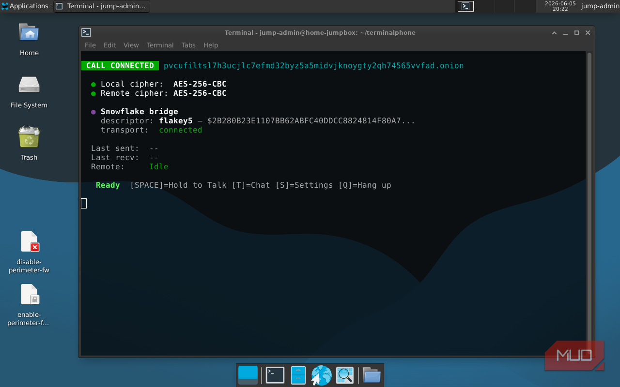This screenshot has height=387, width=620.
Task: Click the Last recv line
Action: pos(125,158)
